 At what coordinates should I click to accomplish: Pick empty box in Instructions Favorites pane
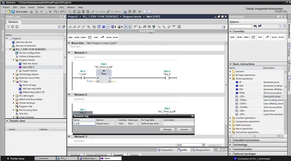(253, 37)
